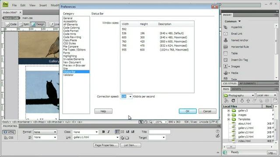Switch Properties panel to HTML mode
The width and height of the screenshot is (280, 157).
9,132
